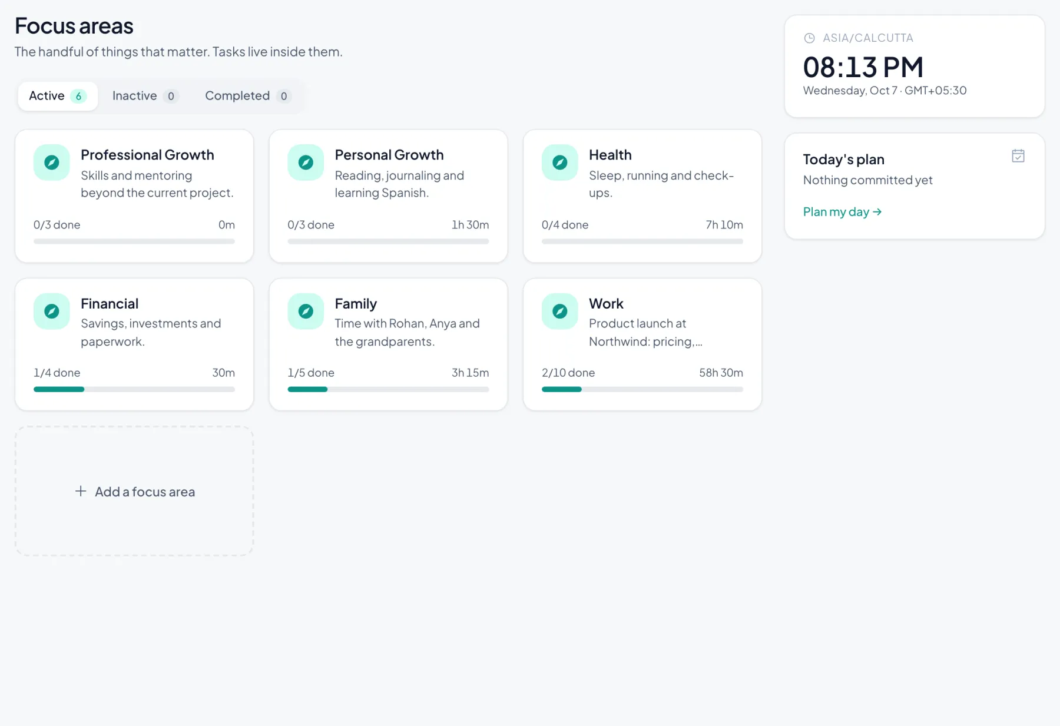Switch to the Completed tab

coord(248,96)
